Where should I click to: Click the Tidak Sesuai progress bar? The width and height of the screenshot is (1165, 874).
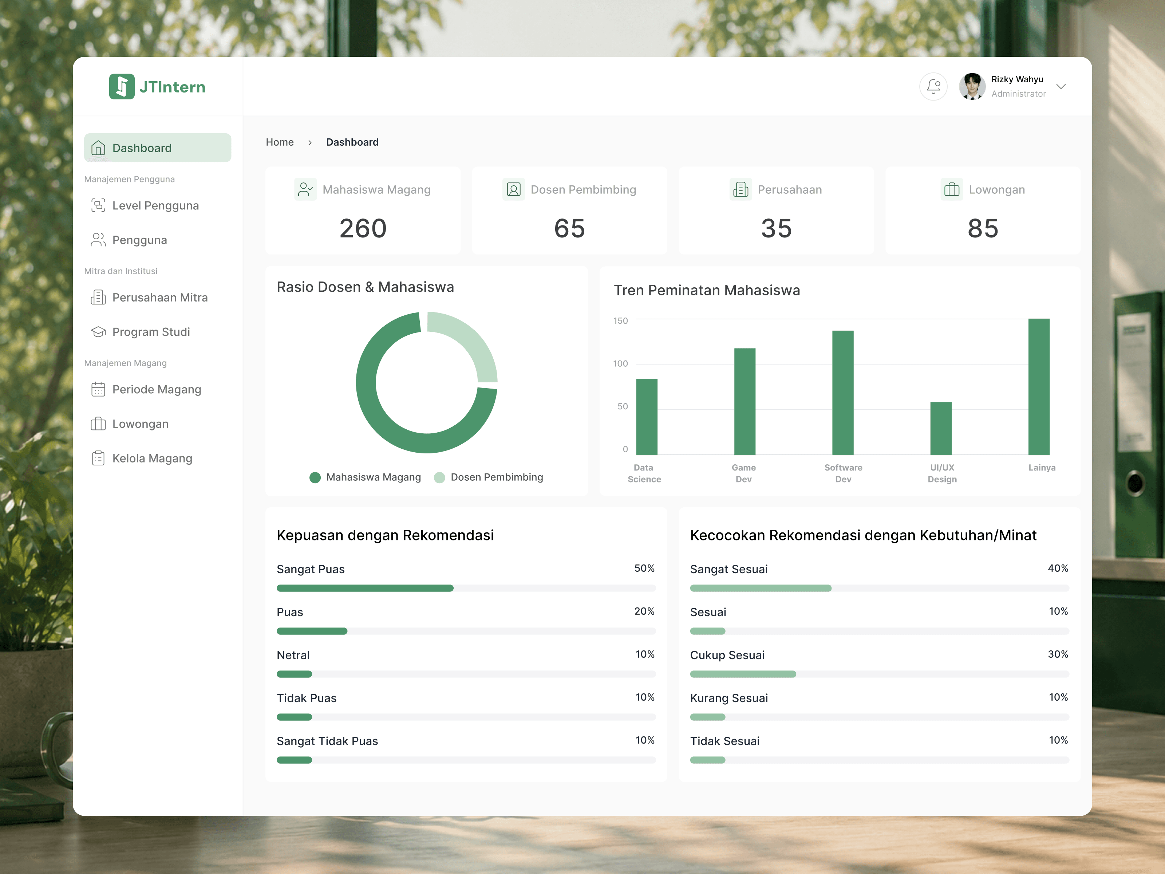coord(880,760)
